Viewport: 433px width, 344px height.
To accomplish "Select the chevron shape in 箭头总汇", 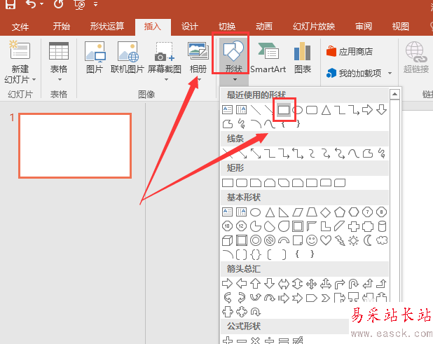I will pyautogui.click(x=326, y=298).
